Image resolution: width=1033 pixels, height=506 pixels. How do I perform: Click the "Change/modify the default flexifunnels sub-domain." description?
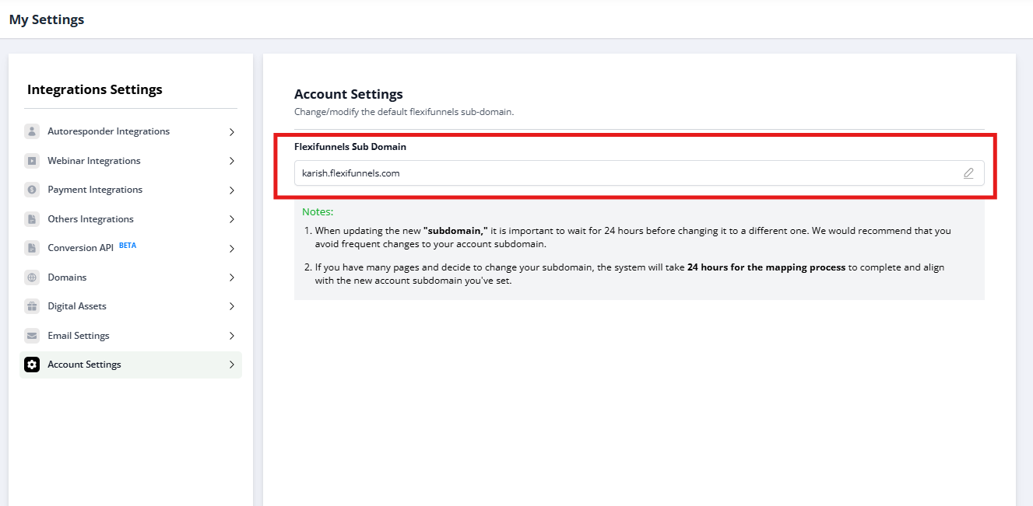404,112
